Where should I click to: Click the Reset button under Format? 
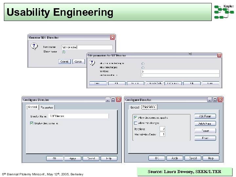click(205, 138)
